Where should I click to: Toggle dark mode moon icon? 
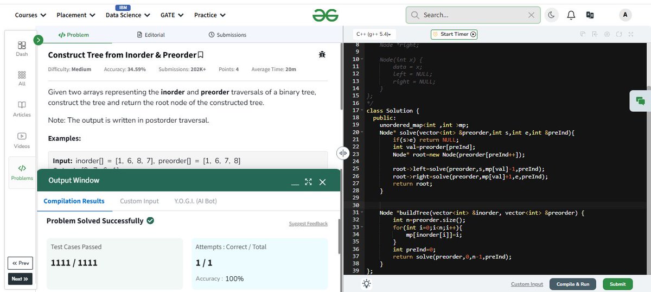tap(551, 15)
